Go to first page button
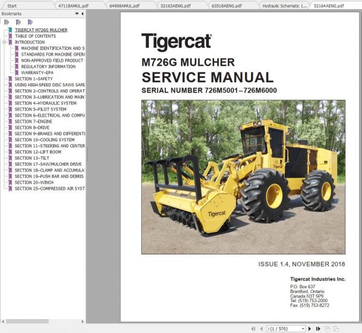The width and height of the screenshot is (362, 333). pyautogui.click(x=253, y=329)
